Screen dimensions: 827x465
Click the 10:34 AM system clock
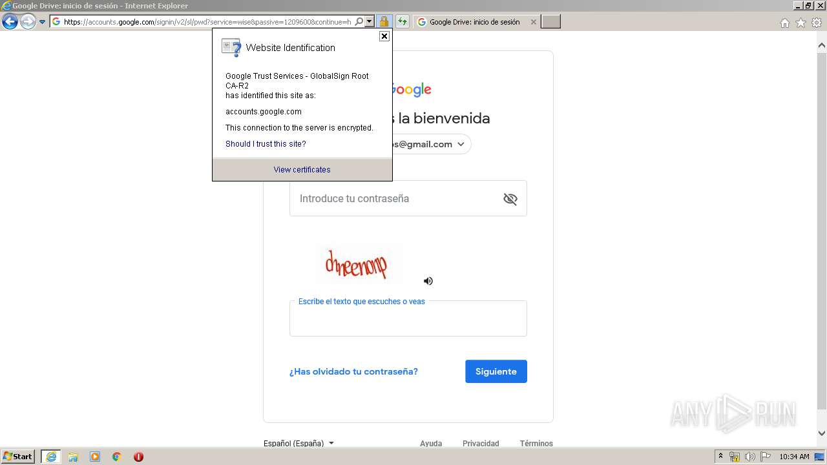click(x=794, y=457)
